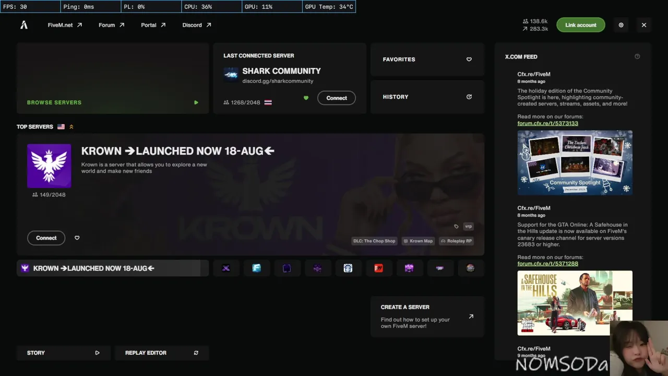668x376 pixels.
Task: Click the US flag beside TOP SERVERS
Action: coord(61,127)
